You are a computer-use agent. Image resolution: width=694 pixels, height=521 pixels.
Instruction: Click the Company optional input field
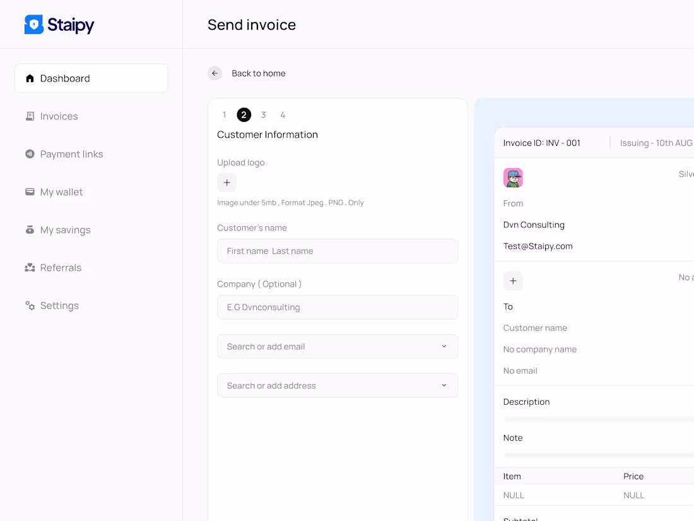click(338, 307)
